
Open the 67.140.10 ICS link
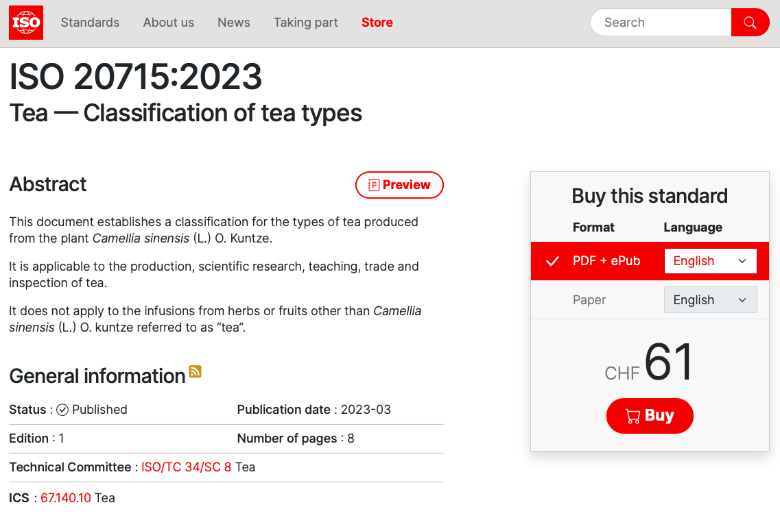point(66,498)
